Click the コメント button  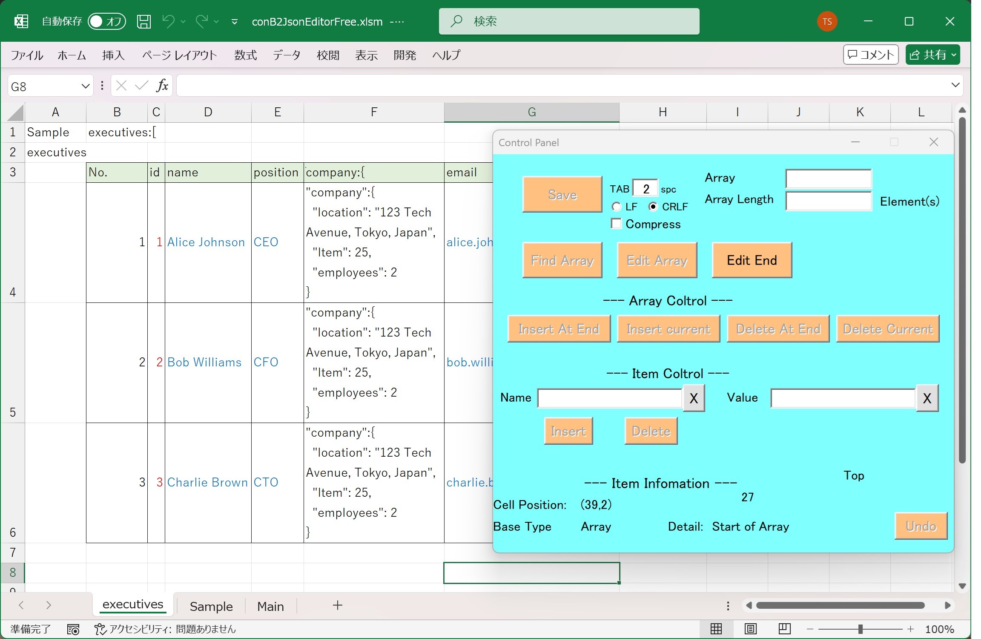click(x=871, y=55)
